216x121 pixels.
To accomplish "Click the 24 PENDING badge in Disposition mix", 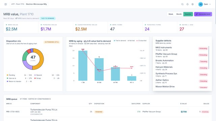I will [52, 42].
